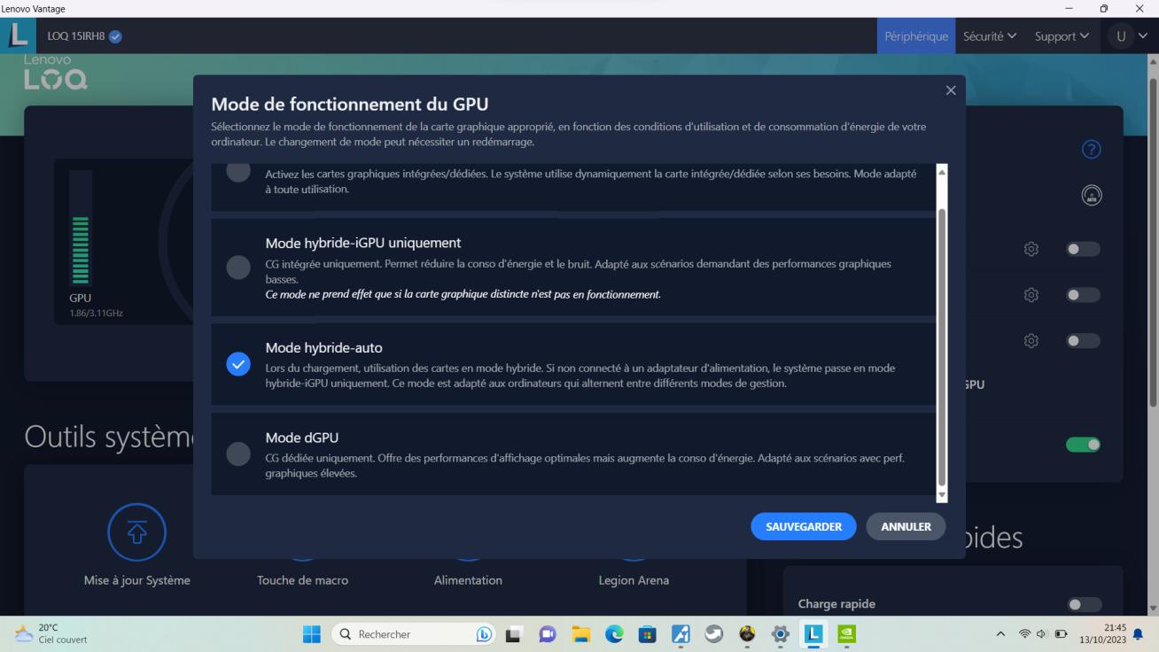The height and width of the screenshot is (652, 1159).
Task: Select Mode hybride-iGPU uniquement option
Action: tap(238, 267)
